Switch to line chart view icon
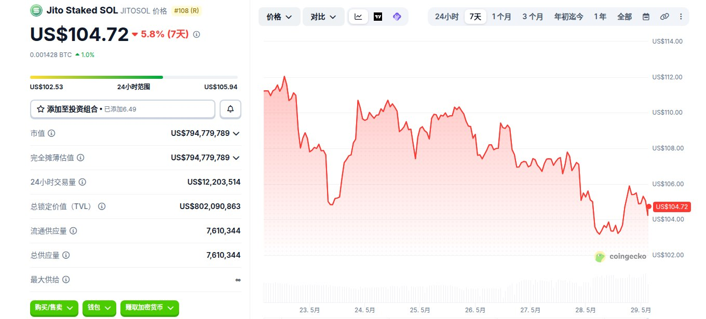 (x=358, y=17)
